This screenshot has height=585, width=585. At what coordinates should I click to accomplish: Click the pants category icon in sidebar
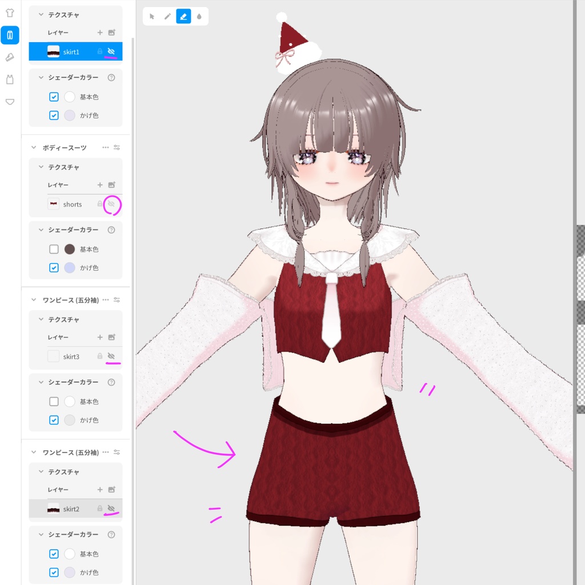(x=10, y=35)
